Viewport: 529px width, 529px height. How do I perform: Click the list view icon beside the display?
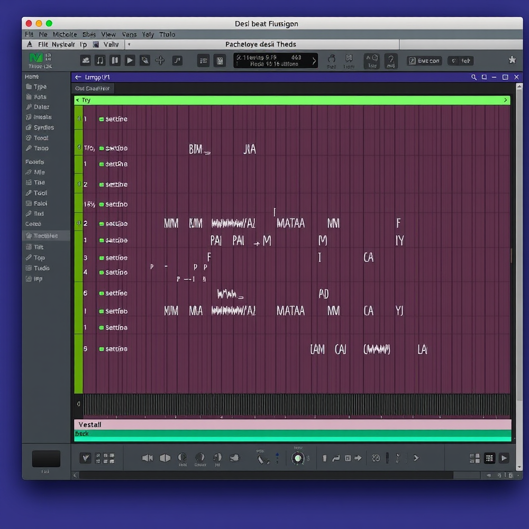click(x=204, y=61)
